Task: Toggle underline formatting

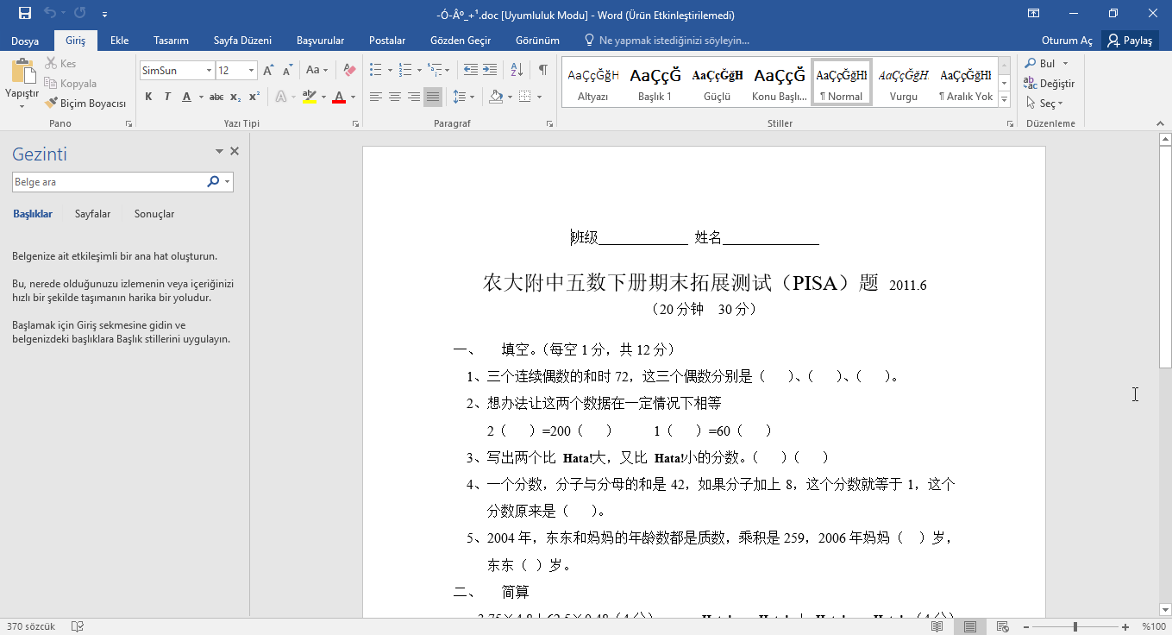Action: coord(187,97)
